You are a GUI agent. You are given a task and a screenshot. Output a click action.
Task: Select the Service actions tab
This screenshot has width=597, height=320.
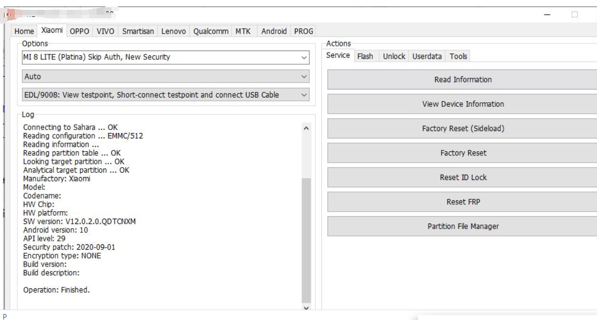click(338, 55)
